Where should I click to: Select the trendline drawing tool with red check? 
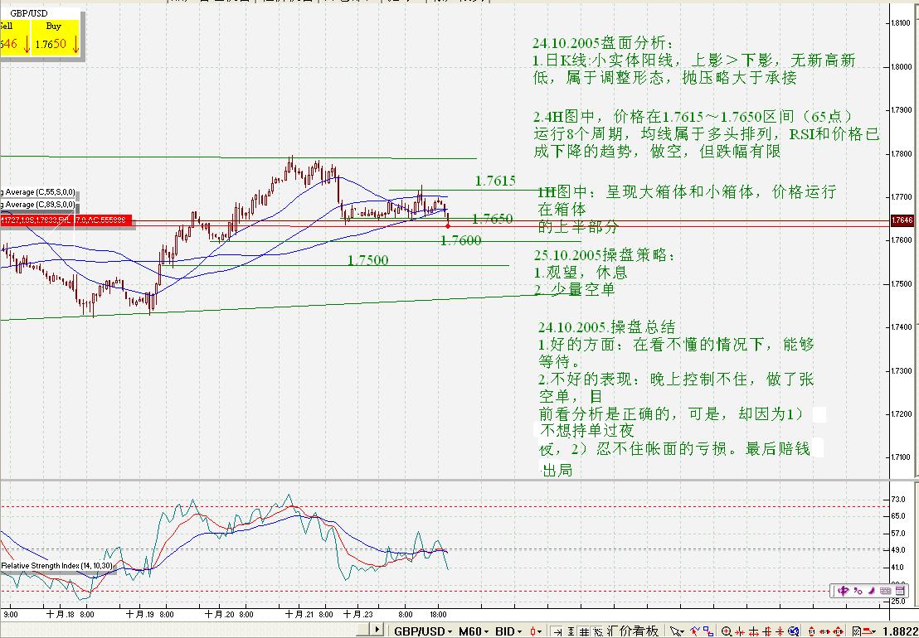pyautogui.click(x=694, y=631)
